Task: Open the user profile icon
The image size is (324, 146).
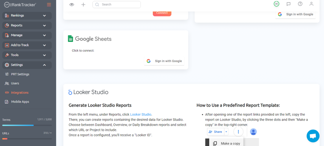Action: tap(311, 4)
